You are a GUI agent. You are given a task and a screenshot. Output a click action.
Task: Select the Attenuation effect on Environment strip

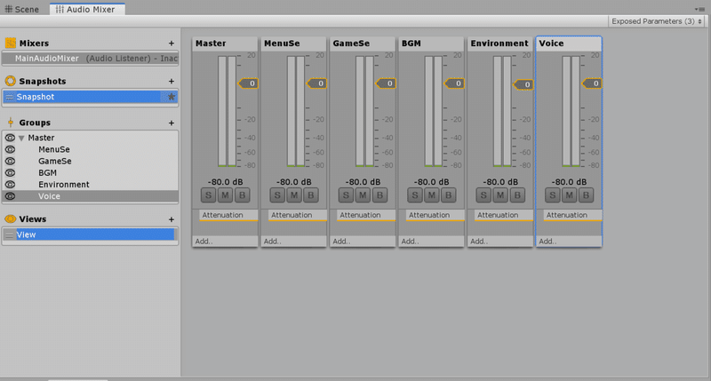504,215
